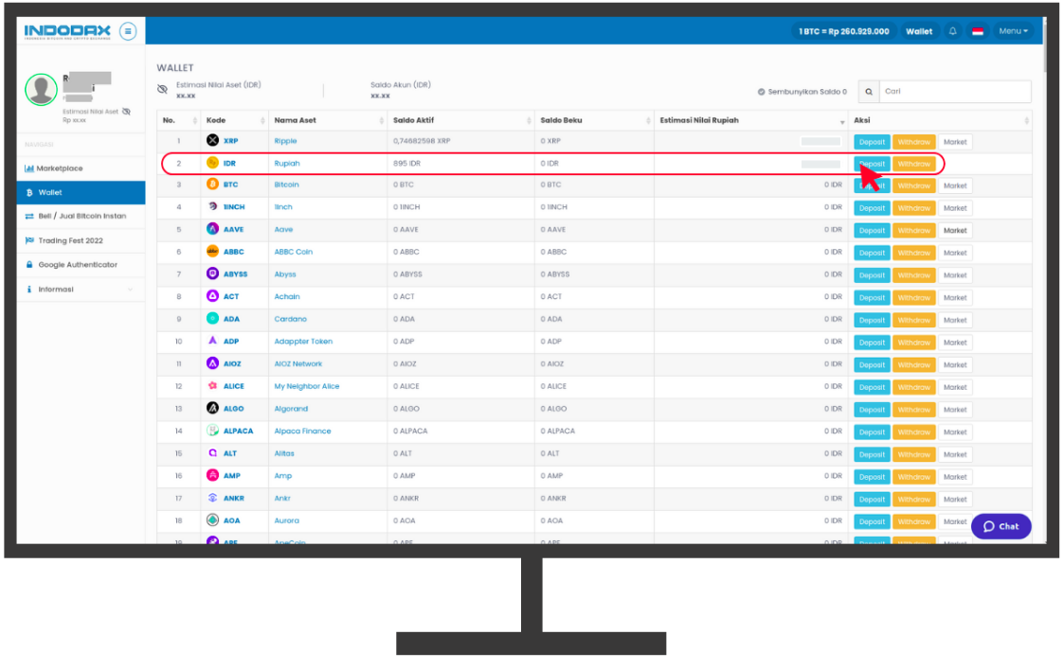Screen dimensions: 1063x670
Task: Click the Indonesian flag language icon
Action: (978, 31)
